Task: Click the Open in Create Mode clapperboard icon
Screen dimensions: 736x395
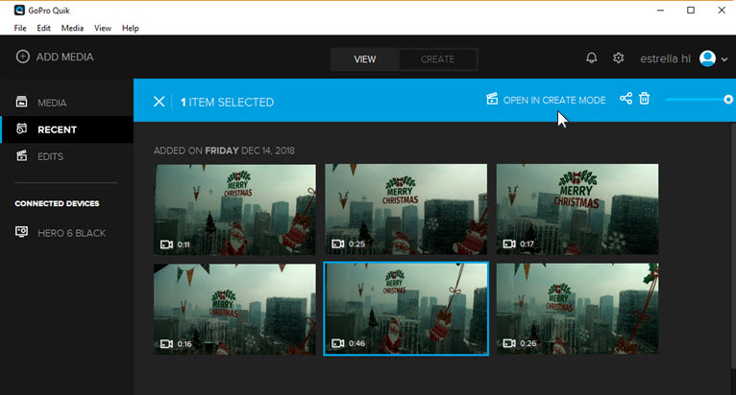Action: coord(492,99)
